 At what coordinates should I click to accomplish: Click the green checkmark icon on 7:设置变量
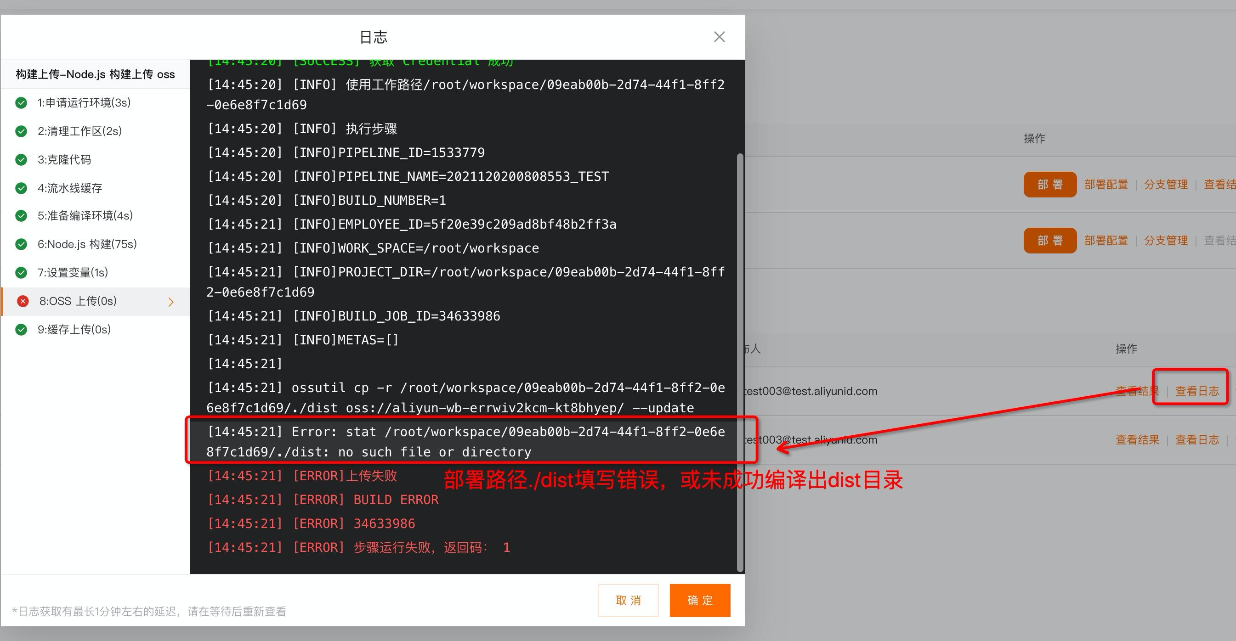point(22,272)
